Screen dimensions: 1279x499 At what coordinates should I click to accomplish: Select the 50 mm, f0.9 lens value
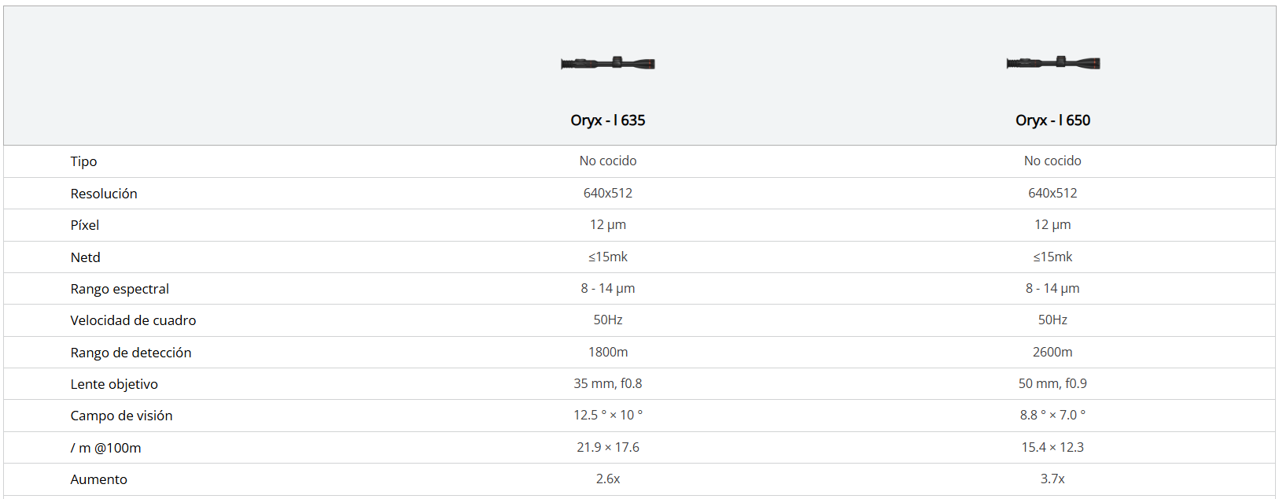1052,383
